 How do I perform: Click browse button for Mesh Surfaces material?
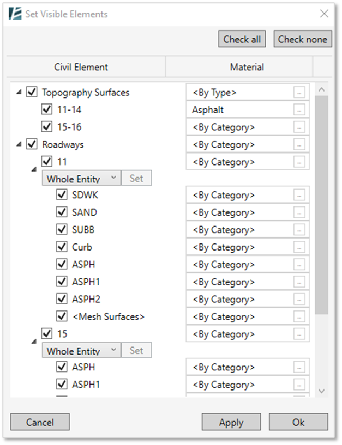(299, 316)
